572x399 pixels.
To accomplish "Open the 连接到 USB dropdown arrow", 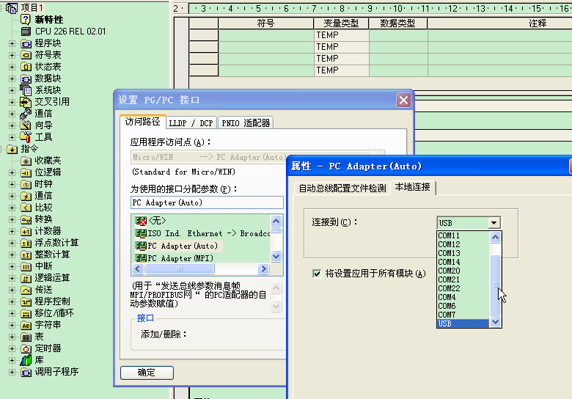I will coord(494,223).
